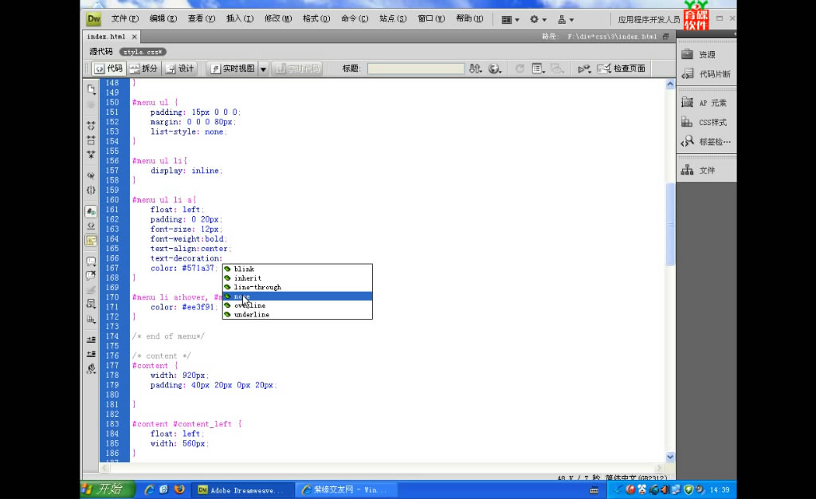Click the 标题 title input field
The height and width of the screenshot is (499, 816).
[x=416, y=69]
